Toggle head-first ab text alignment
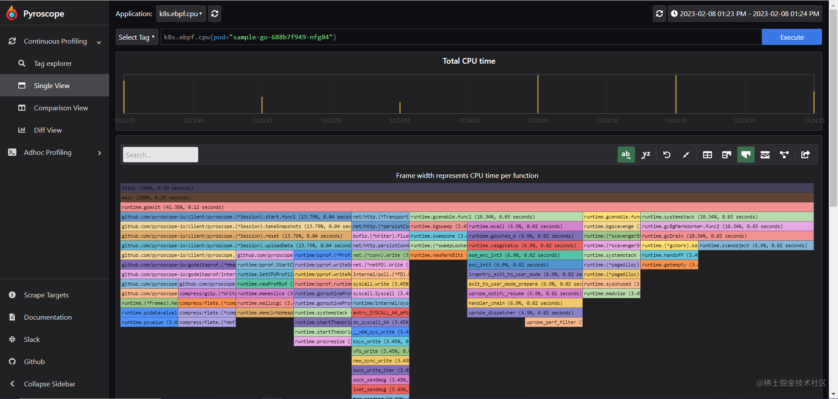The width and height of the screenshot is (838, 399). [x=626, y=155]
